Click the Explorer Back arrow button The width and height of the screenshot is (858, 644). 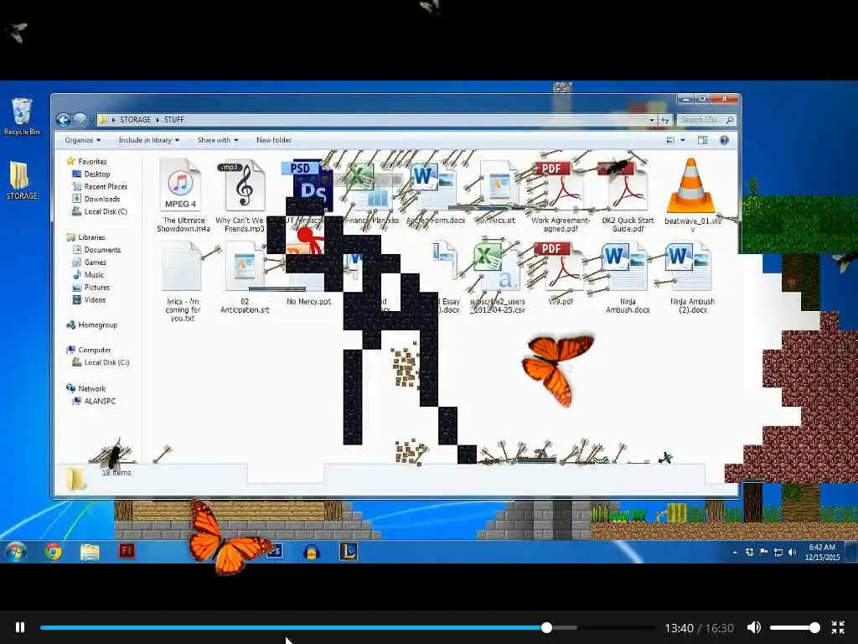(x=63, y=119)
